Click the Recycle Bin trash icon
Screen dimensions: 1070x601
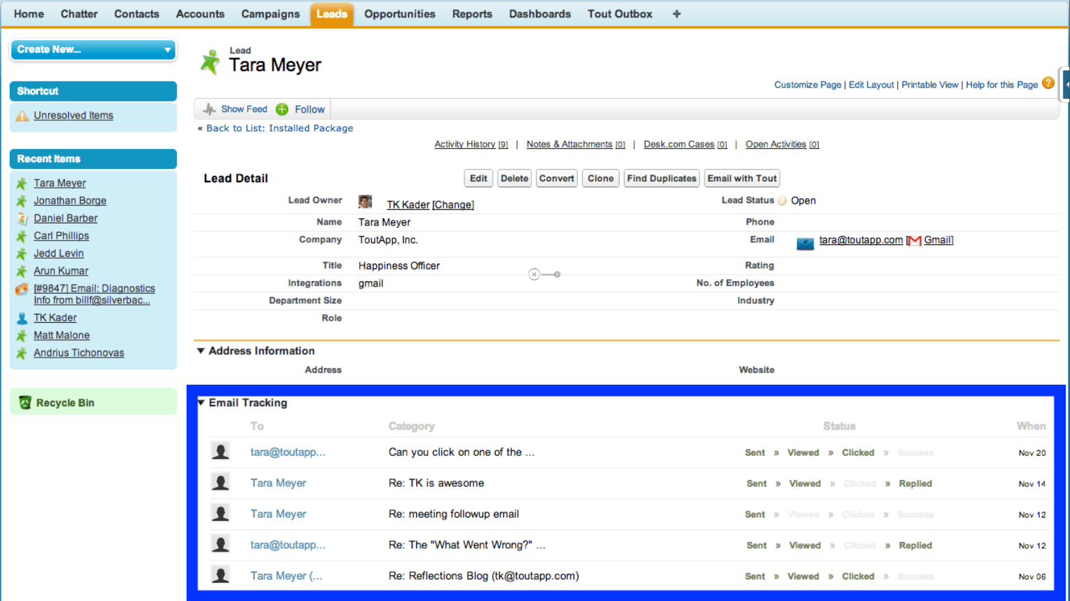pyautogui.click(x=26, y=402)
